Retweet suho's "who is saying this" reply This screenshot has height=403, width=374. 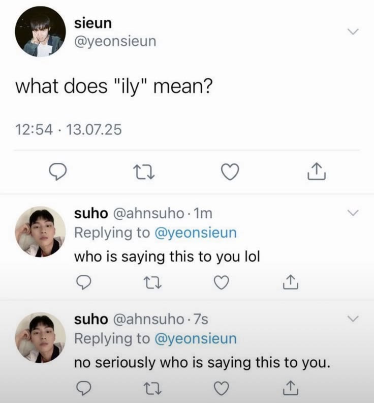(x=152, y=282)
